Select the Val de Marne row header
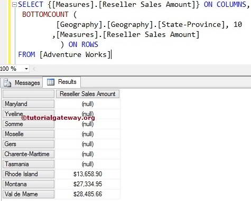 pyautogui.click(x=29, y=194)
